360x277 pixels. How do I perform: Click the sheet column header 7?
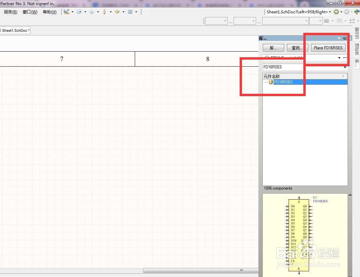pyautogui.click(x=62, y=59)
